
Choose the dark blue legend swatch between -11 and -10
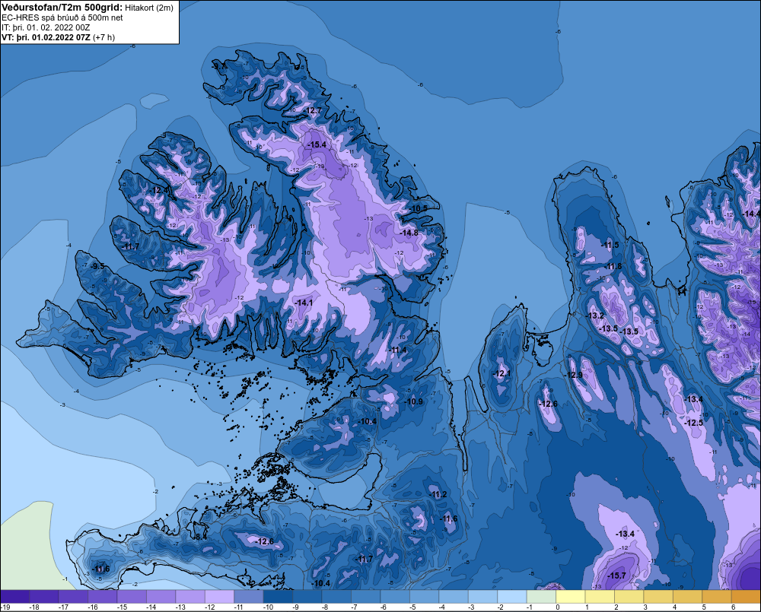click(249, 597)
